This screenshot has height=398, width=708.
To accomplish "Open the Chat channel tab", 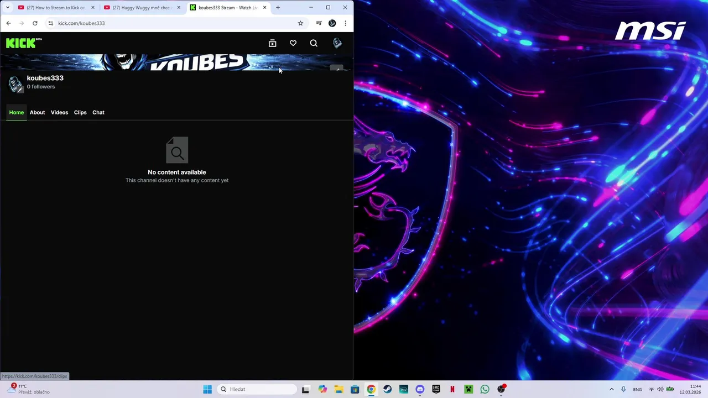I will point(98,112).
